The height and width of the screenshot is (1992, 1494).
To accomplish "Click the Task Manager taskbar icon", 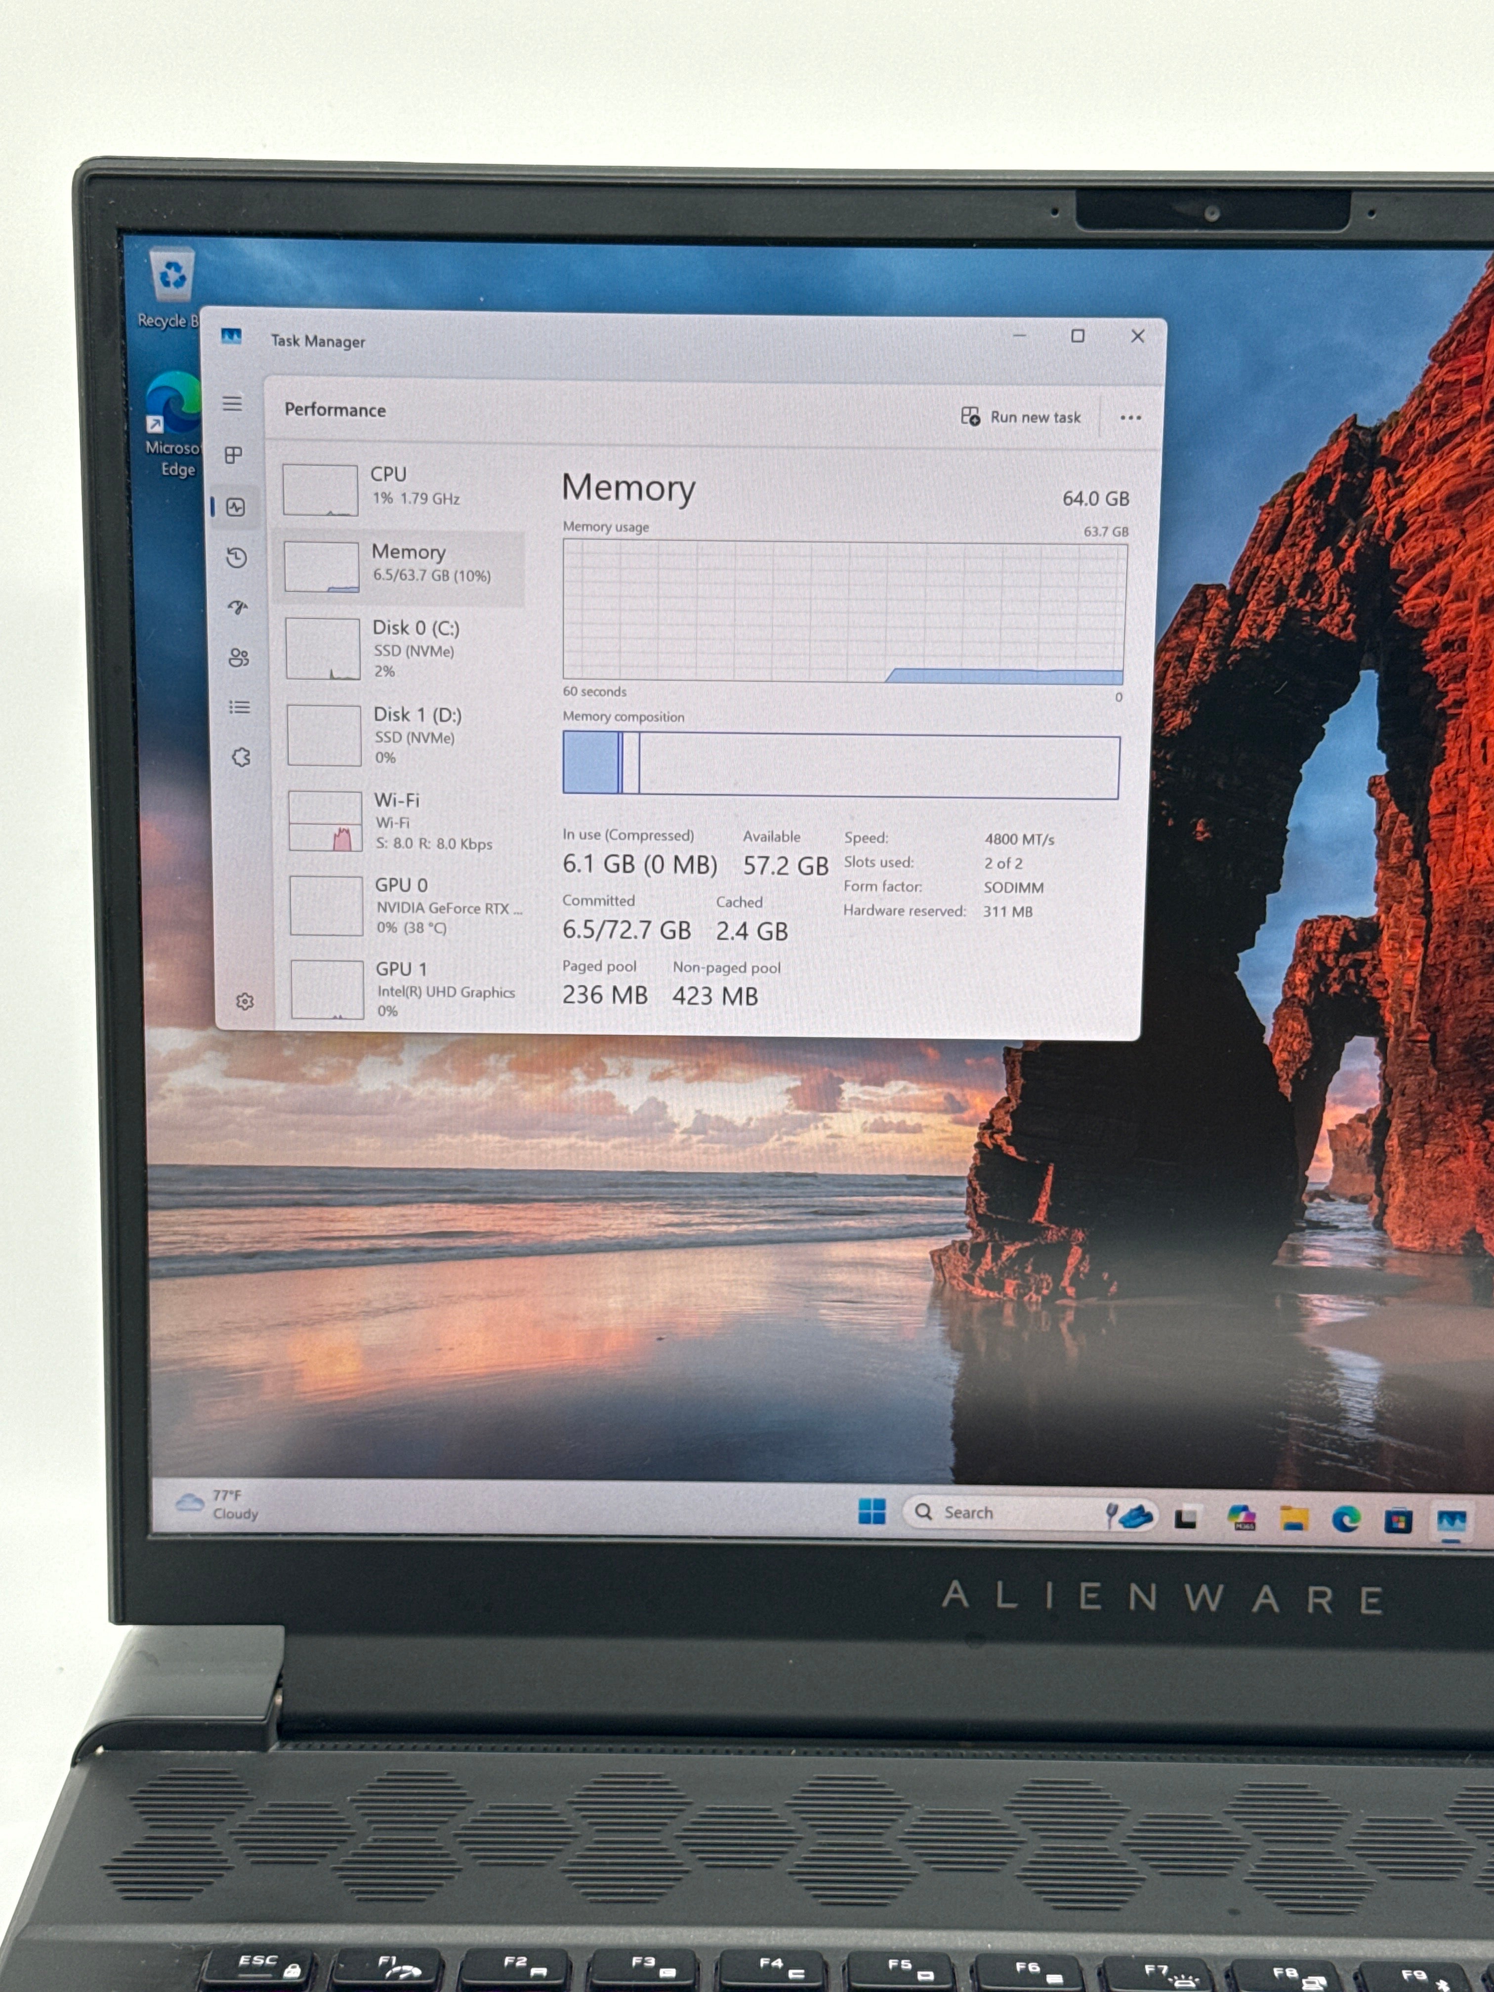I will pyautogui.click(x=1452, y=1522).
